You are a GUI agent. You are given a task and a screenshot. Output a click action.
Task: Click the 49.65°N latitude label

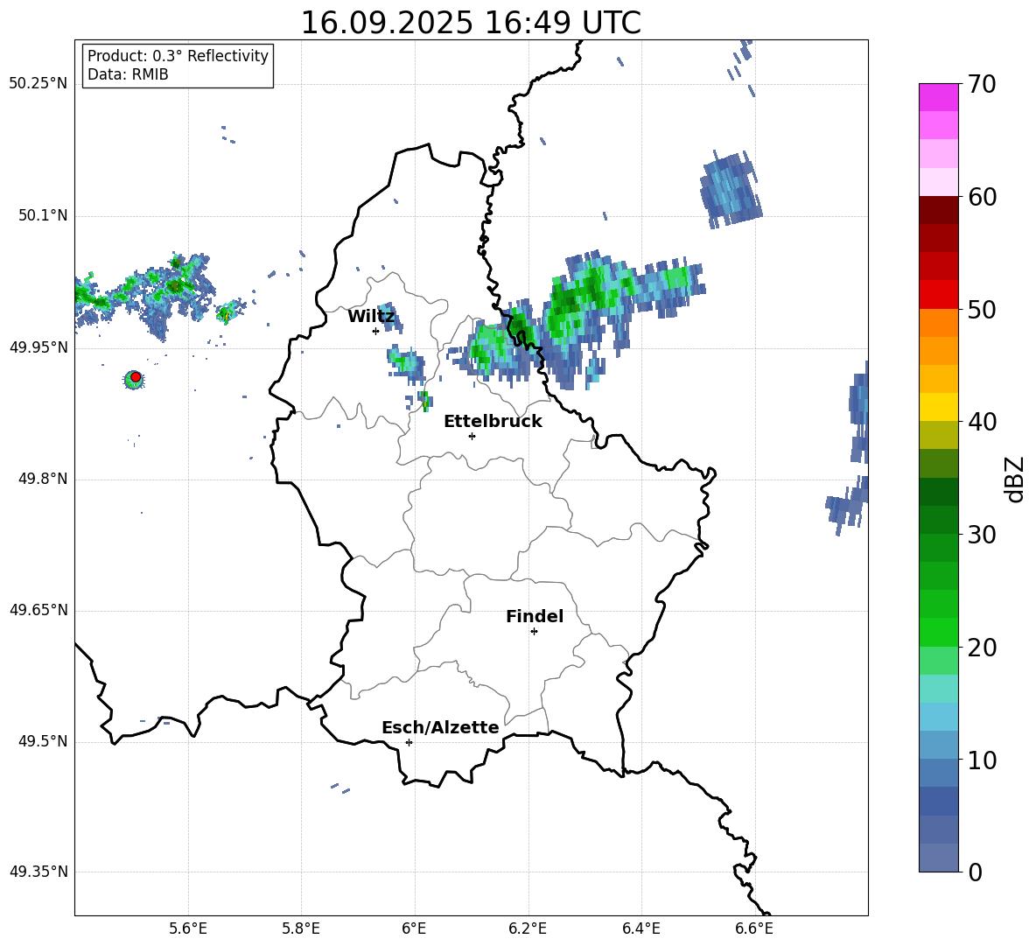[x=38, y=611]
